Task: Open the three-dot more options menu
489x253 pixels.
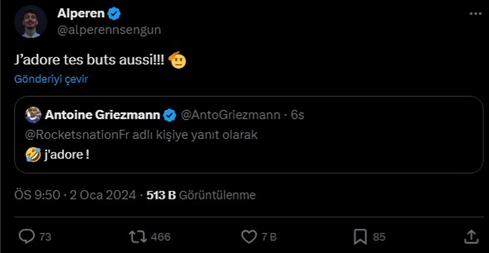Action: (475, 13)
